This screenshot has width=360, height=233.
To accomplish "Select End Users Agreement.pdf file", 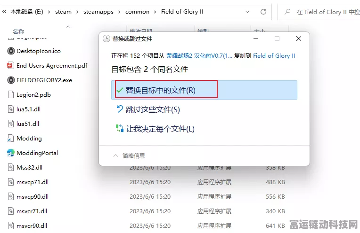I will pyautogui.click(x=52, y=66).
